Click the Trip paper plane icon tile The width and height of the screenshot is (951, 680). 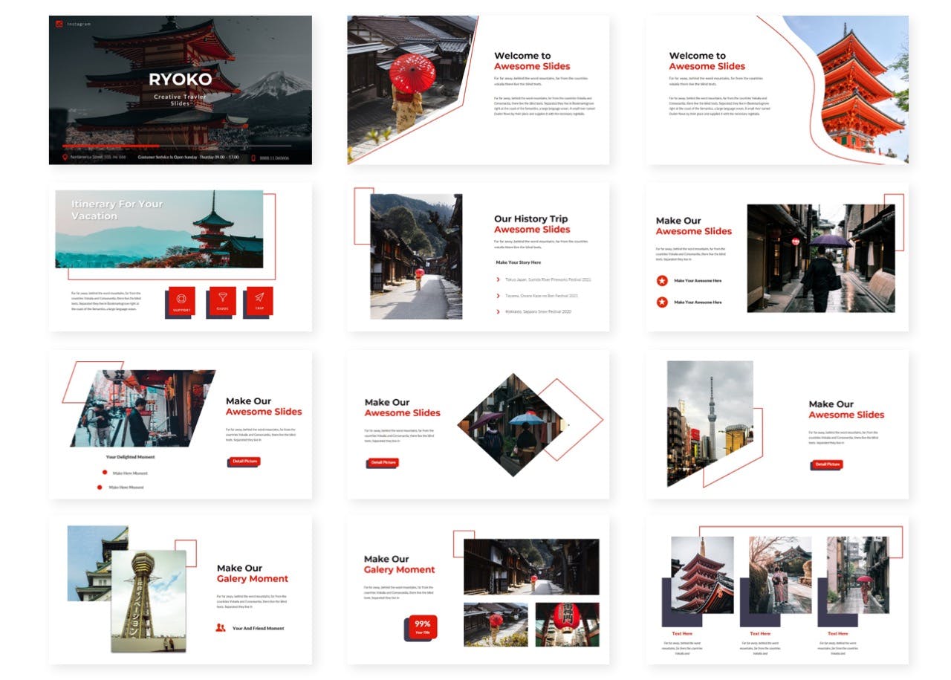click(259, 300)
